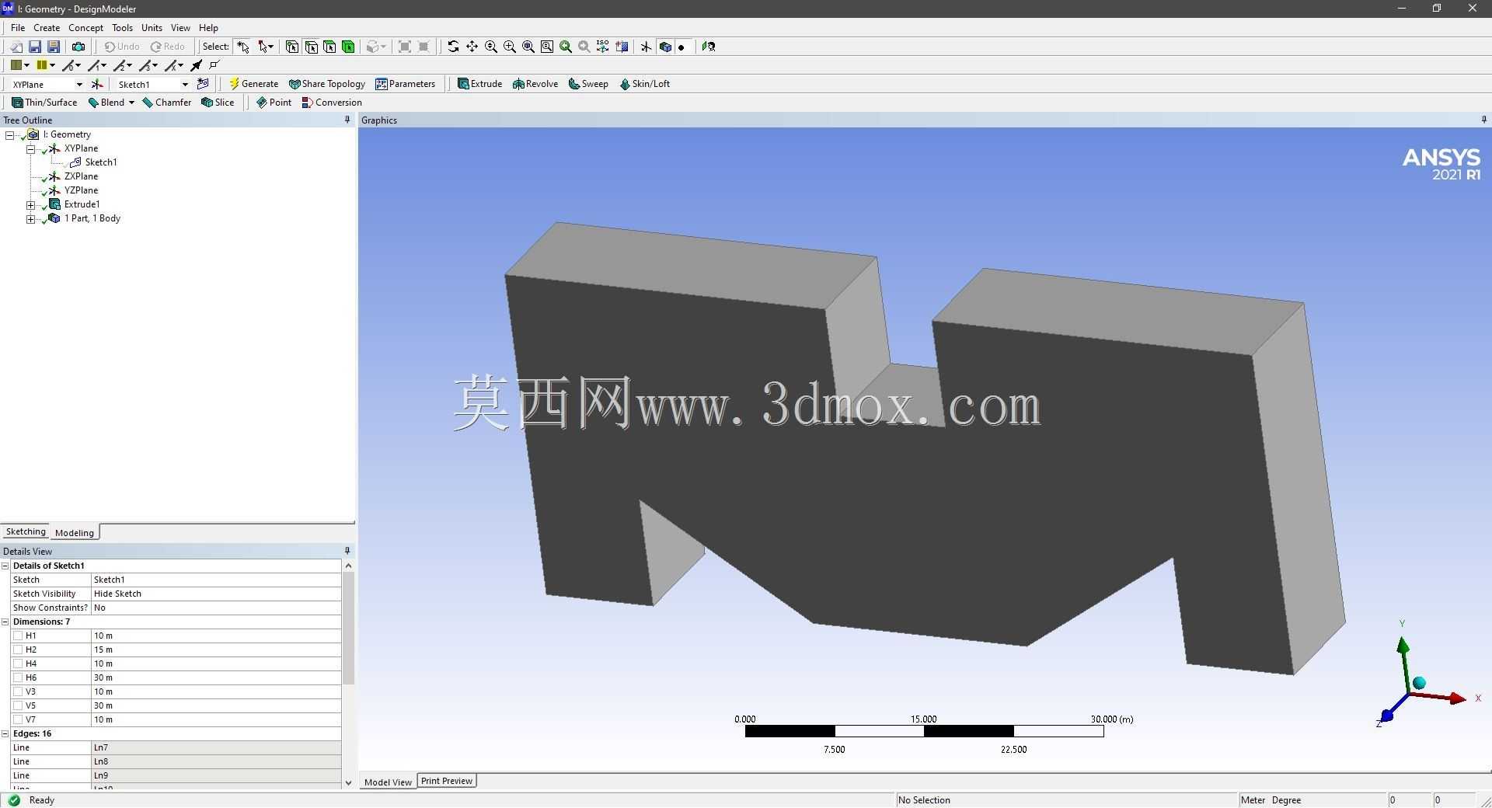Collapse the Edges: 16 section
The height and width of the screenshot is (808, 1492).
5,733
